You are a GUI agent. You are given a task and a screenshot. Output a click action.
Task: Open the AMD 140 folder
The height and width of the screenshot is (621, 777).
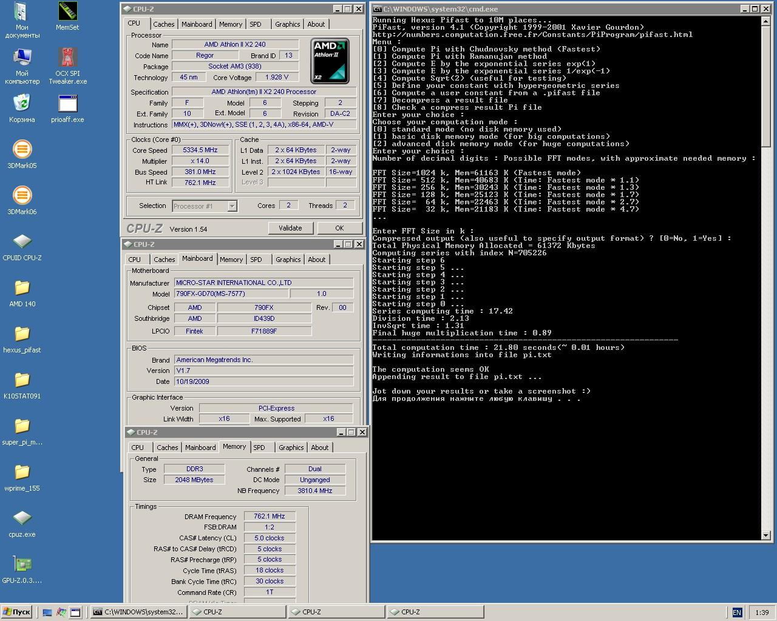click(22, 293)
